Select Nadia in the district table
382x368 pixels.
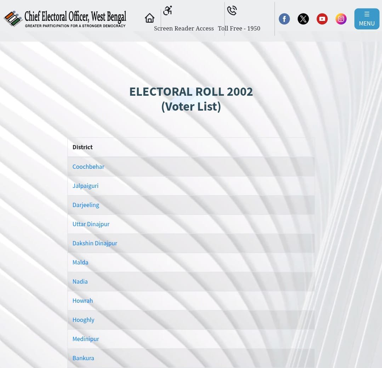80,281
